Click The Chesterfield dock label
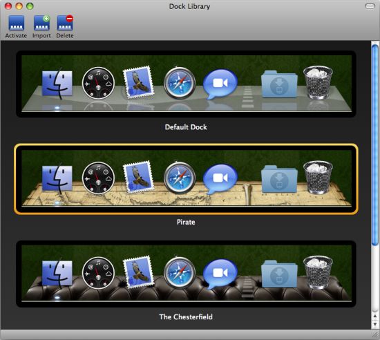Viewport: 380px width, 340px height. [x=186, y=317]
